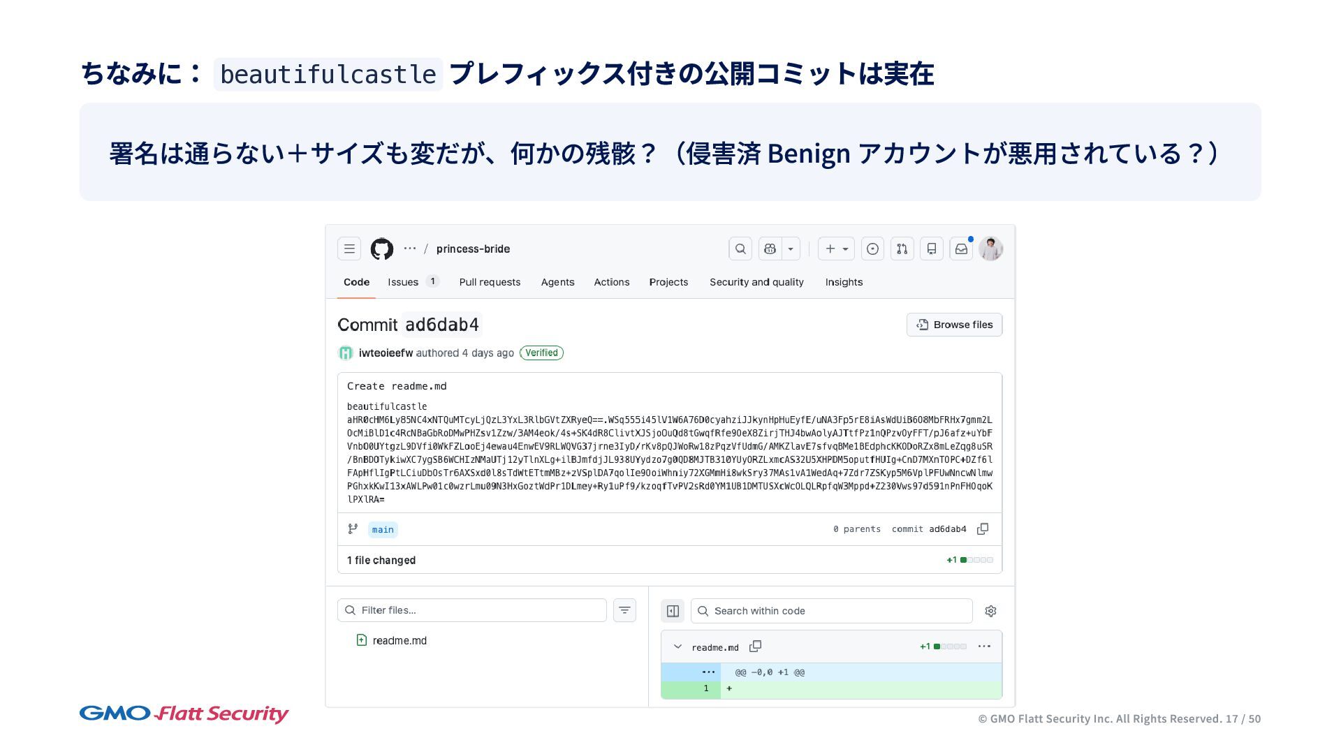Collapse the readme.md diff chevron
The image size is (1341, 754).
pos(677,646)
